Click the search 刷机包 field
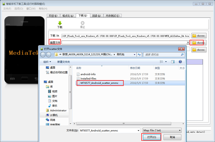Screen dimensions: 215x142 pyautogui.click(x=162, y=55)
